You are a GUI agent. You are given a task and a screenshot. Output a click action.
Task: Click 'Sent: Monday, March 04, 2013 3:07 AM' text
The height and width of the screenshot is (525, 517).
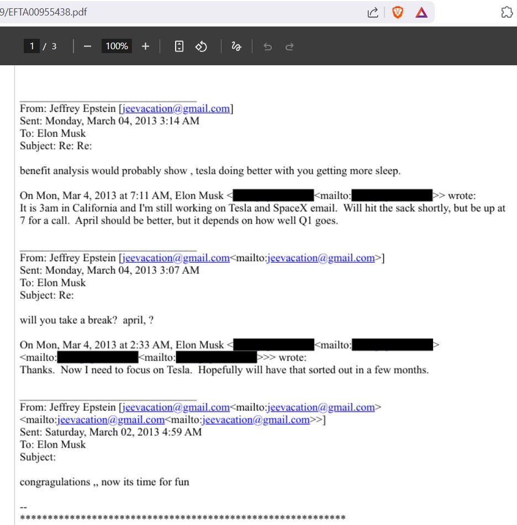point(109,270)
